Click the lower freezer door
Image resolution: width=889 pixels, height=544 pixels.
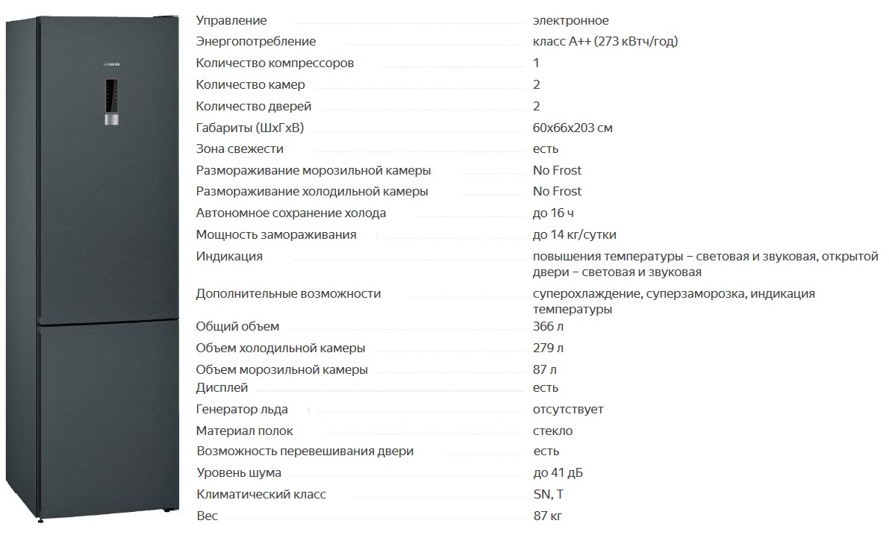[97, 418]
